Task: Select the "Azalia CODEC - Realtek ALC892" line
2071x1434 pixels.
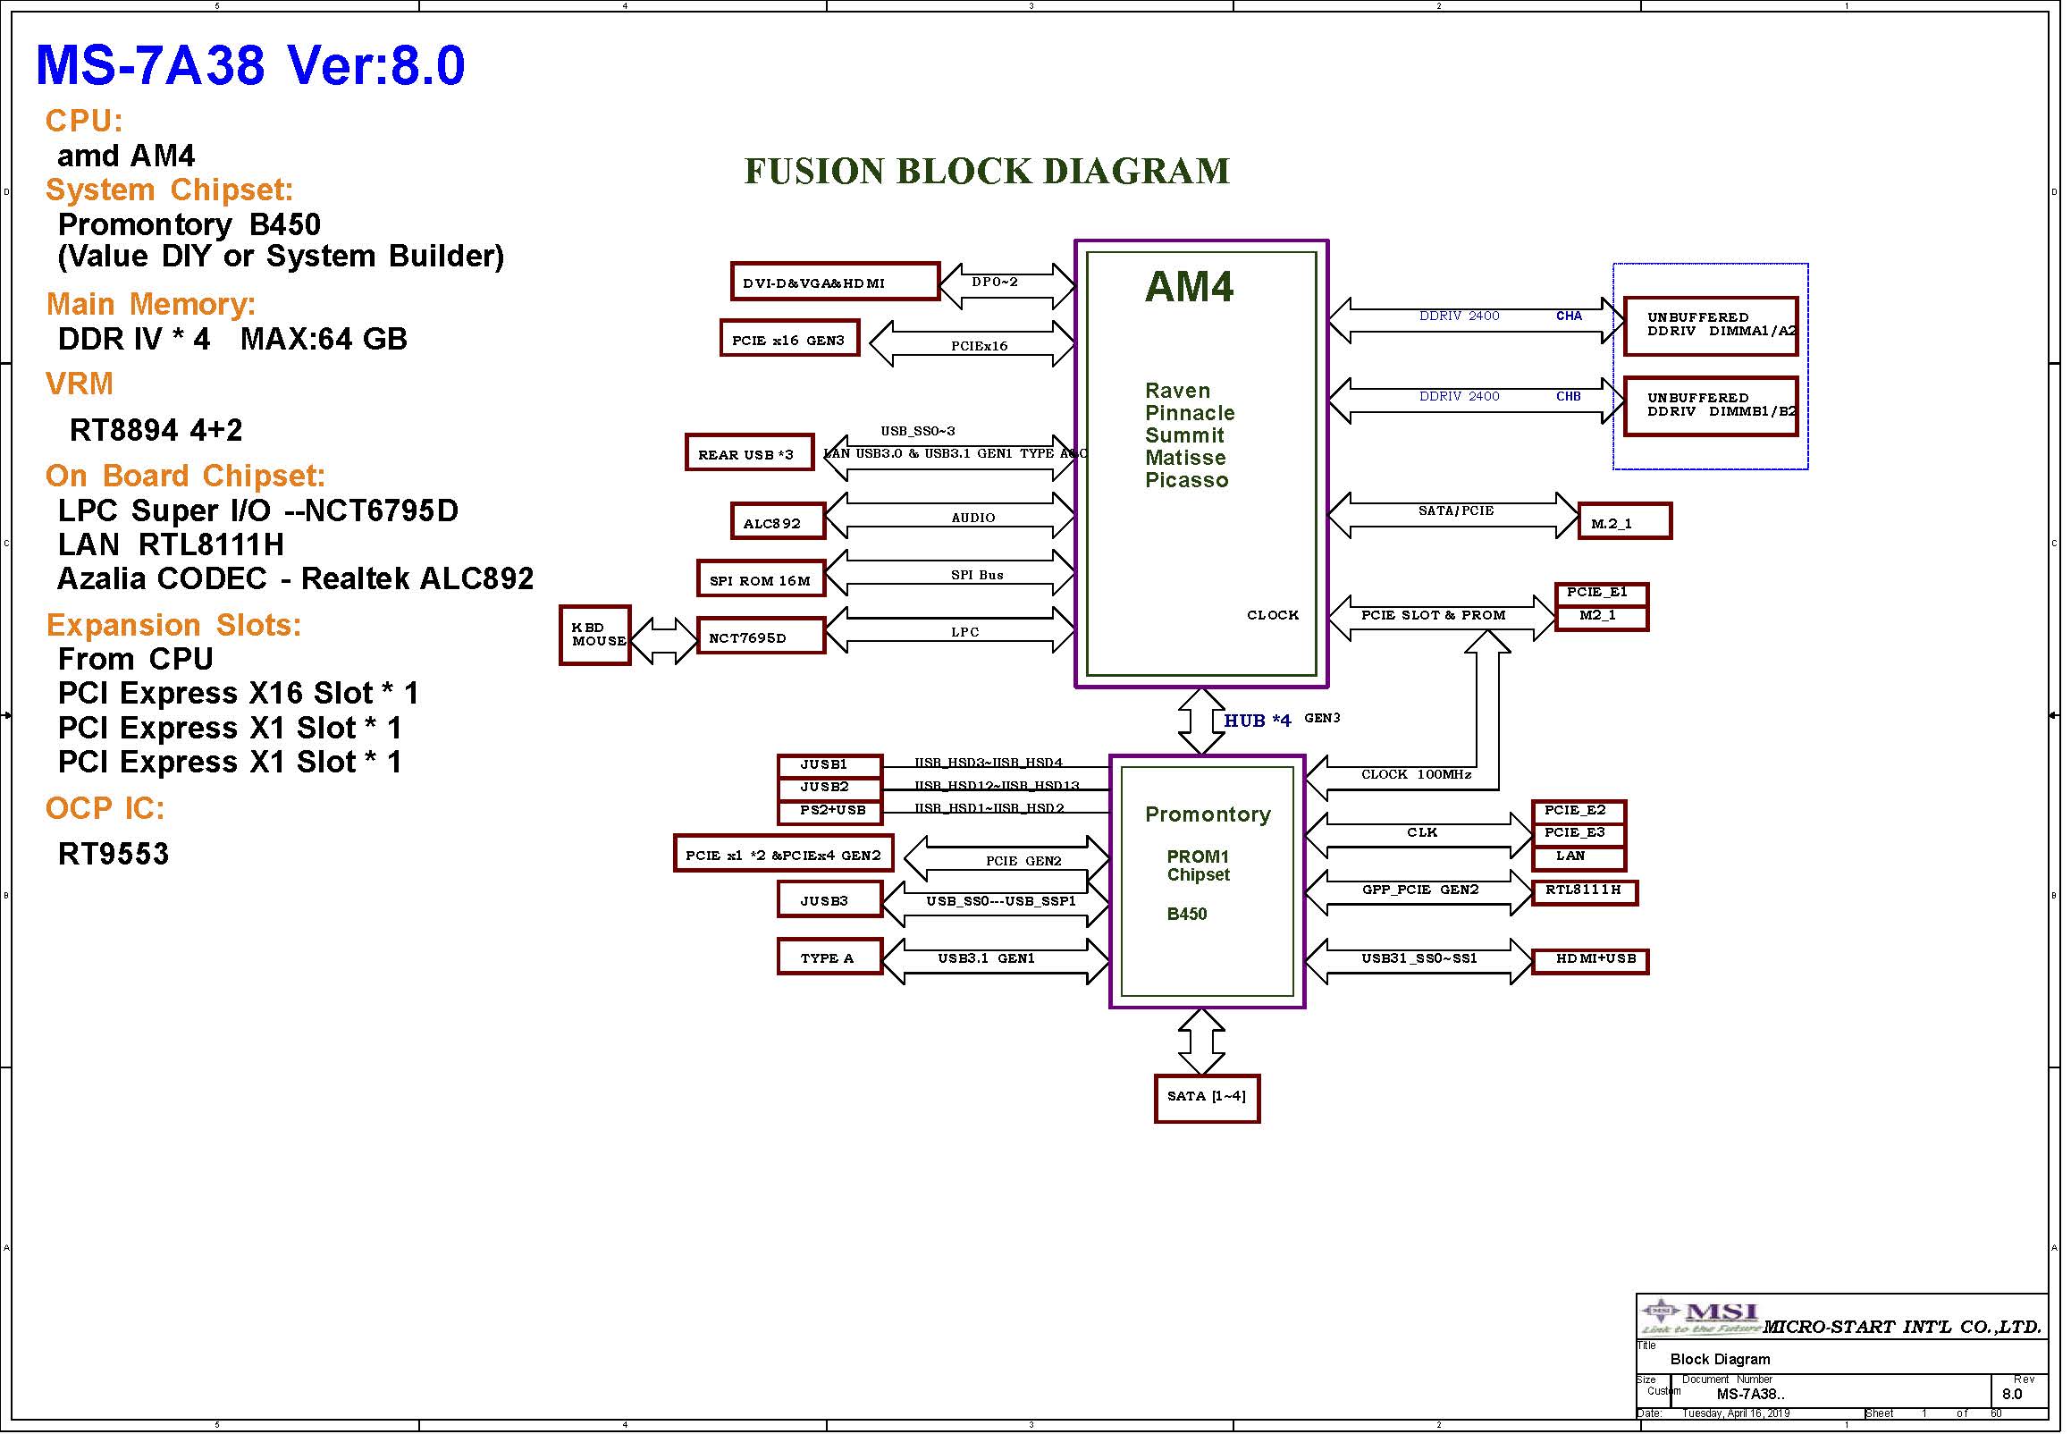Action: pos(296,578)
